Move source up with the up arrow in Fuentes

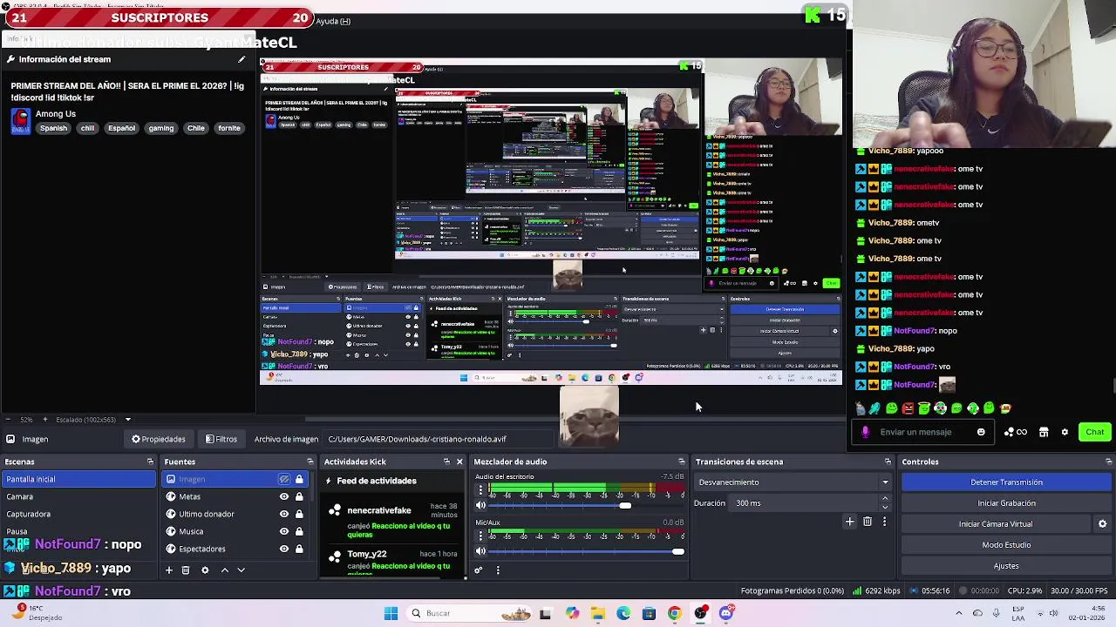[224, 570]
